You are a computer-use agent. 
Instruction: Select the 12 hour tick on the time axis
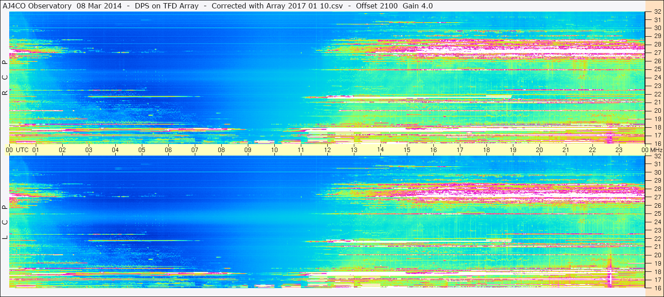[x=327, y=150]
